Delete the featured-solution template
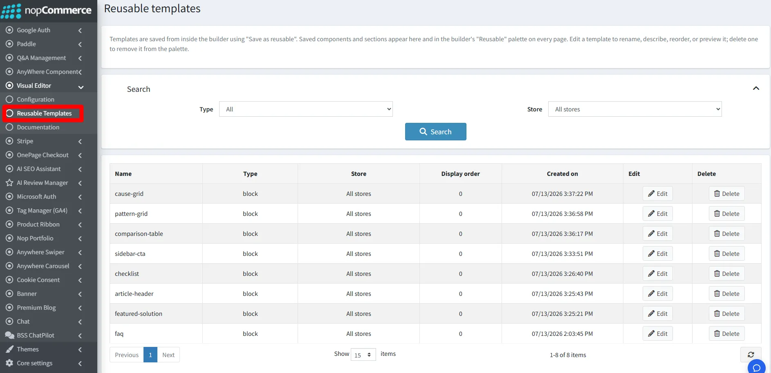This screenshot has height=373, width=771. point(726,313)
